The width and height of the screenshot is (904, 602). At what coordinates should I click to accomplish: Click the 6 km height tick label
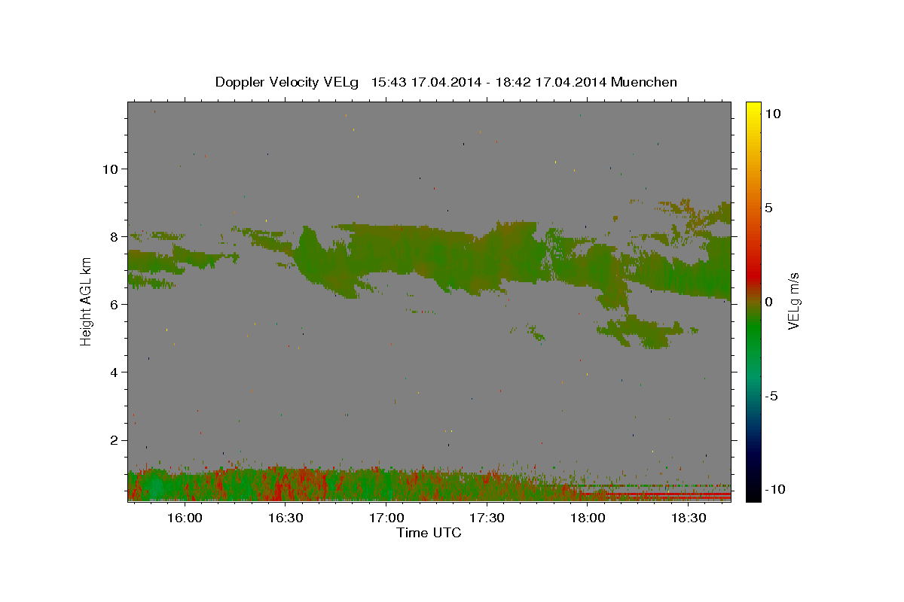coord(114,304)
